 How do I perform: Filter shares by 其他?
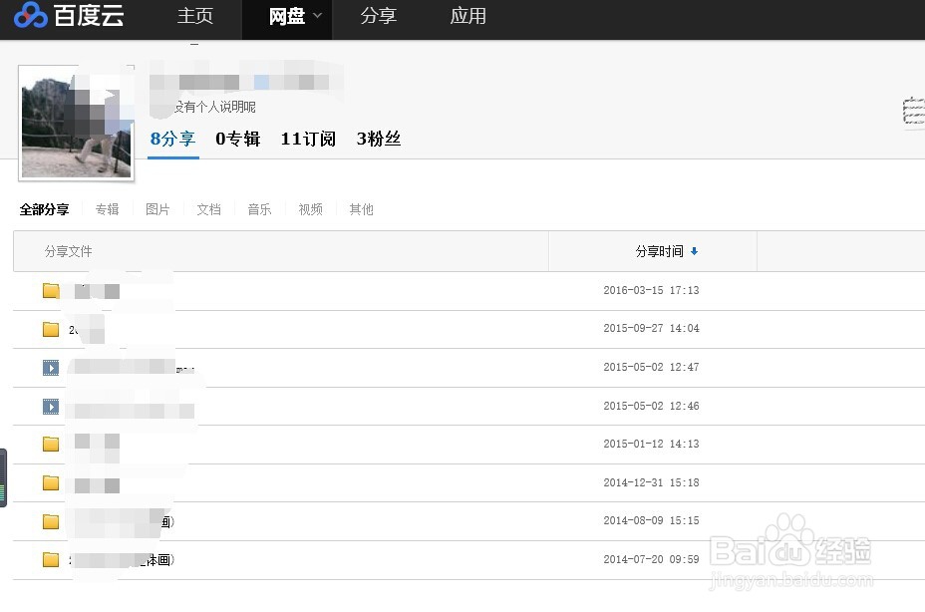(x=362, y=209)
